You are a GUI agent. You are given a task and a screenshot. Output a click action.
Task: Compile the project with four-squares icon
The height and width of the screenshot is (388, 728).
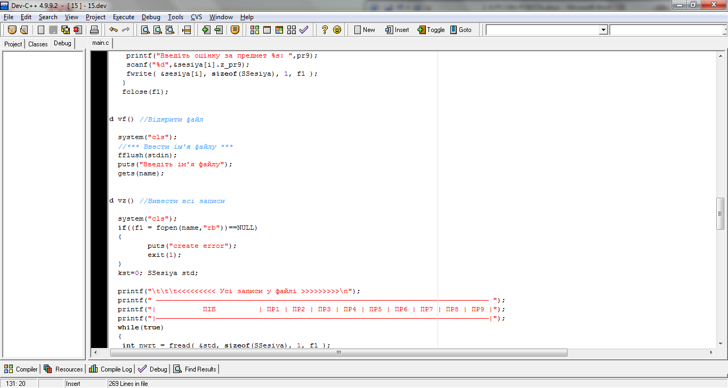[x=255, y=30]
